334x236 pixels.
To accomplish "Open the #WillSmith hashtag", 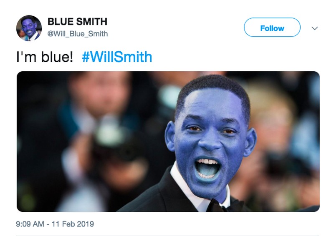I will click(x=117, y=57).
